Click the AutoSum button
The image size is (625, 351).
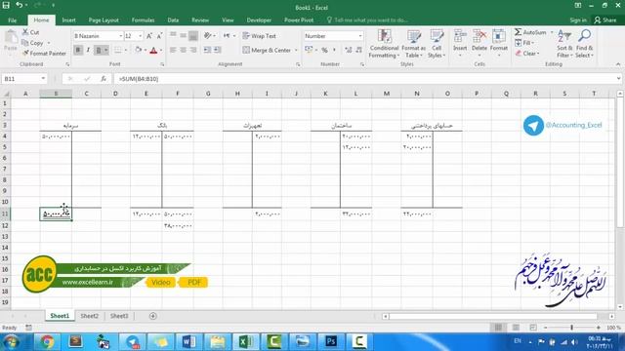[530, 32]
